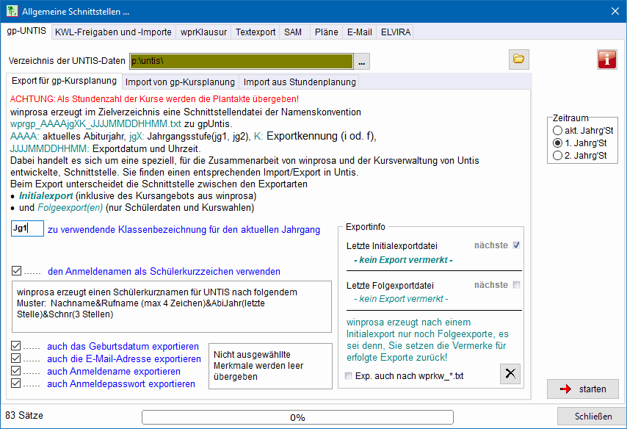The image size is (627, 429).
Task: Click the Klassenbezeichnung Jg1 input field
Action: (28, 229)
